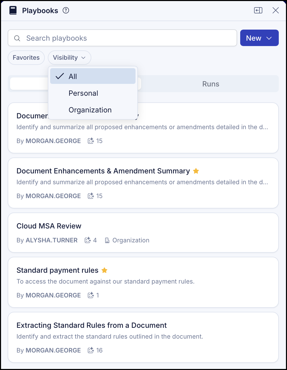This screenshot has height=370, width=287.
Task: Choose Organization in the Visibility menu
Action: pos(93,110)
